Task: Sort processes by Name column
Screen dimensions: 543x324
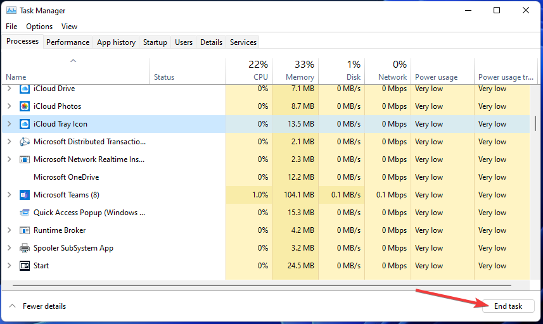Action: 76,72
